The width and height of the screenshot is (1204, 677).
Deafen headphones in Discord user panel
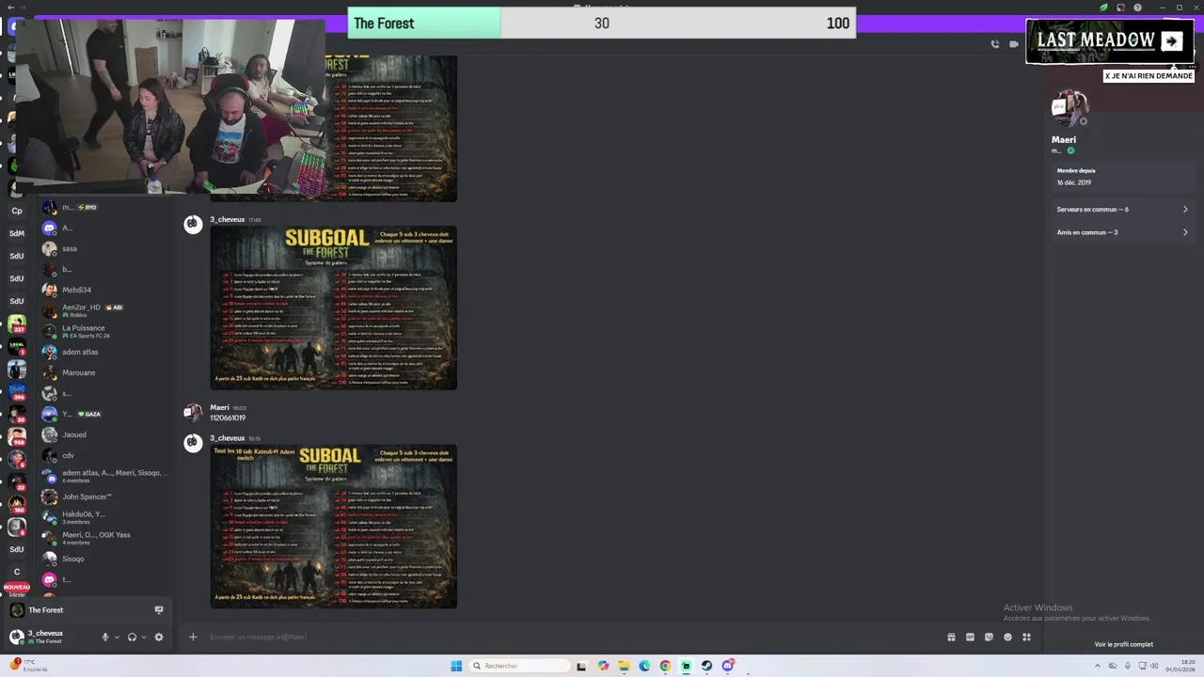(132, 637)
